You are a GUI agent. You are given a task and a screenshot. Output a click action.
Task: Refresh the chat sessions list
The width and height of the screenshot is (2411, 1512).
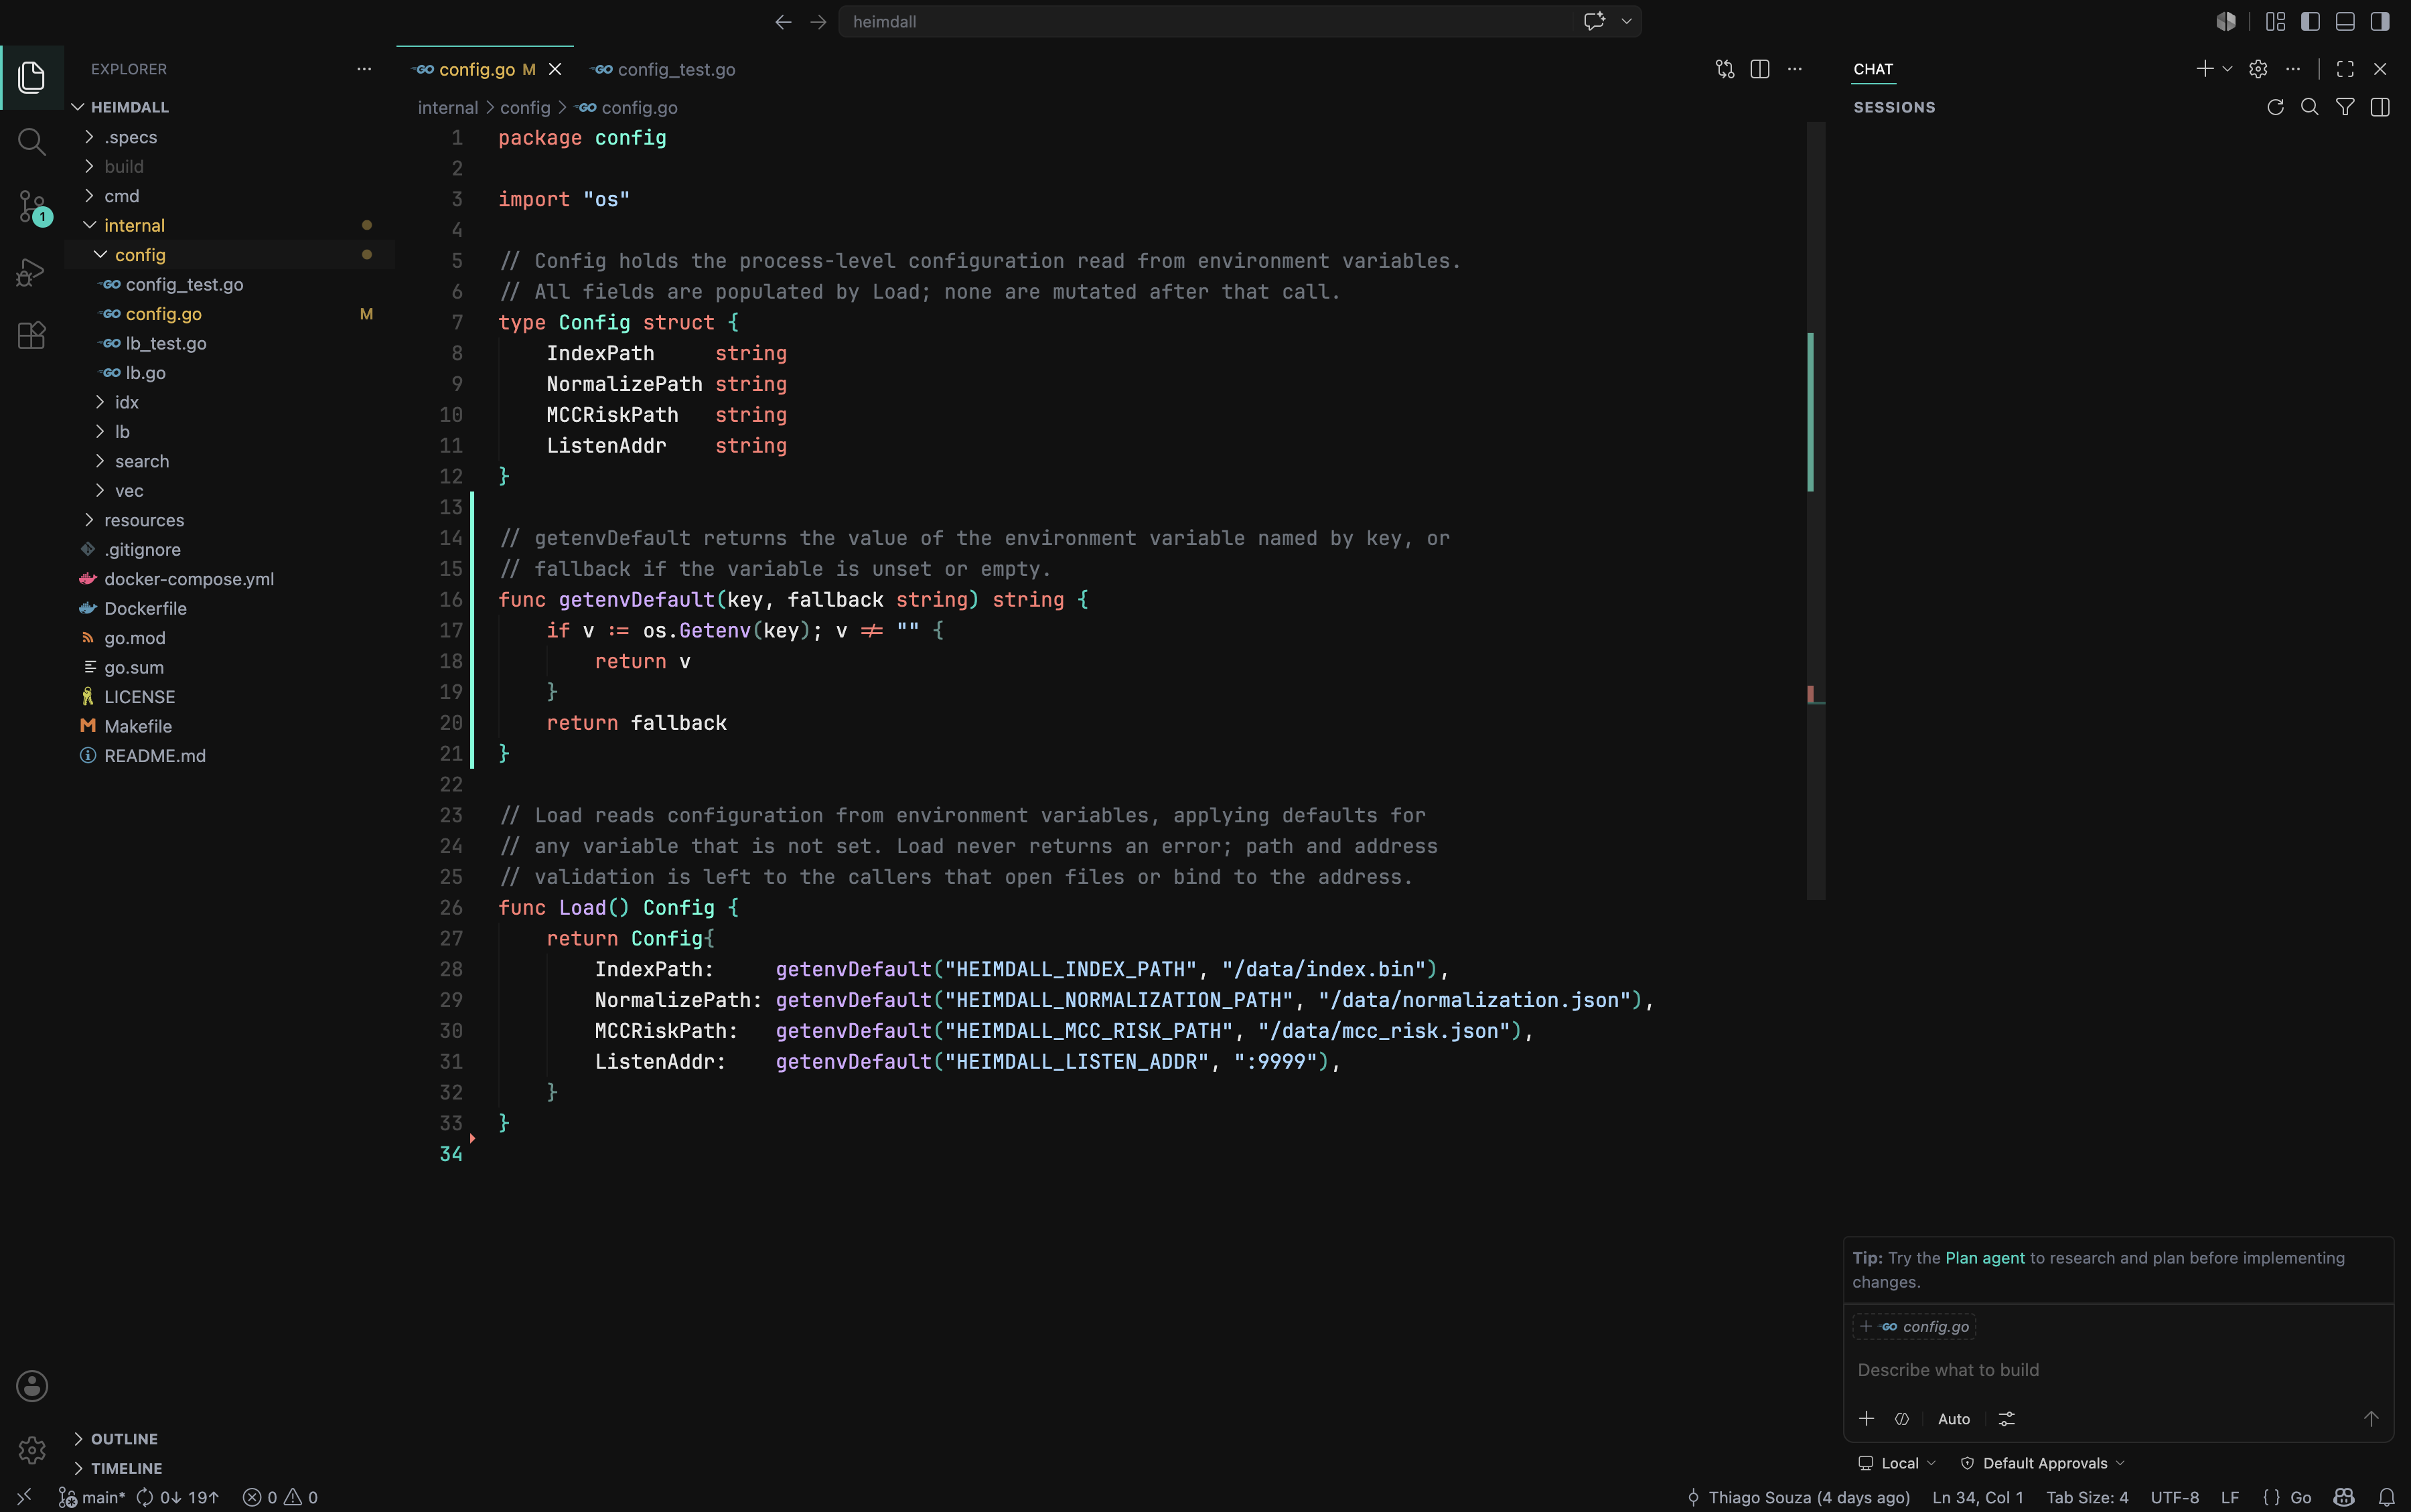[2275, 107]
